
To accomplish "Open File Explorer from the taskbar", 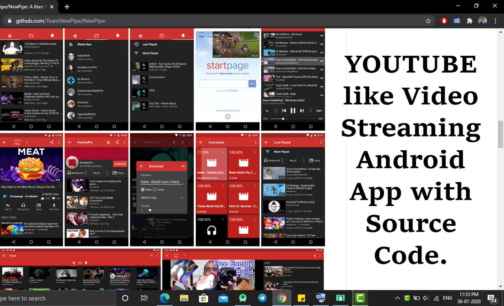I will 184,298.
